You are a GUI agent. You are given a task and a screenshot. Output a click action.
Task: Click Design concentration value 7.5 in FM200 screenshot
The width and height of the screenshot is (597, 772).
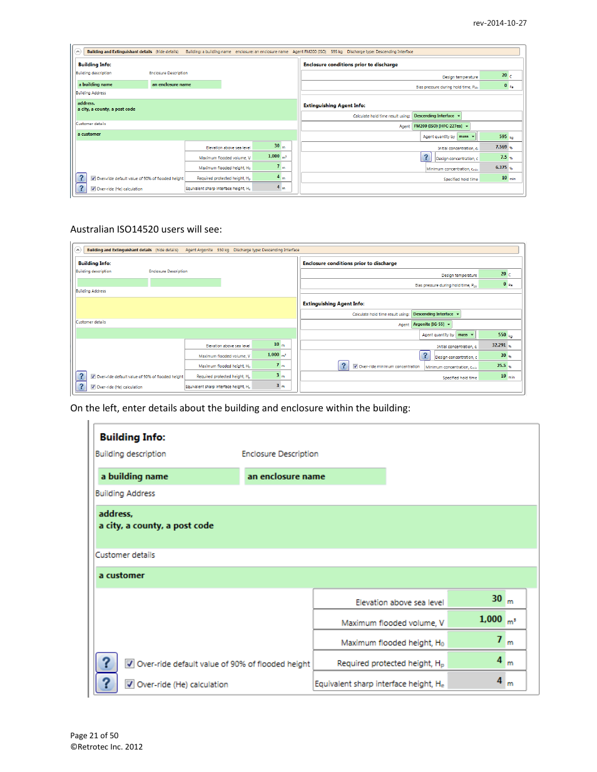coord(494,158)
